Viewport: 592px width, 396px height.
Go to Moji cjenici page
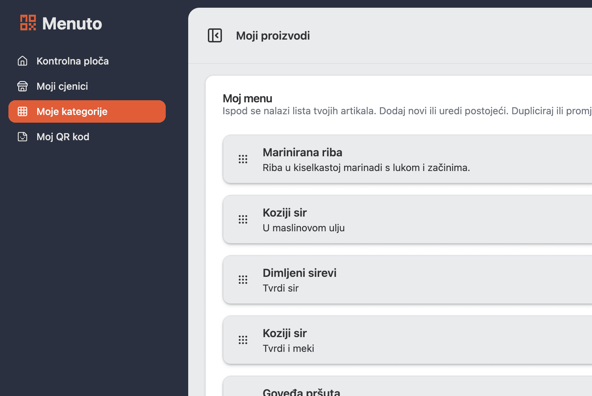coord(62,86)
